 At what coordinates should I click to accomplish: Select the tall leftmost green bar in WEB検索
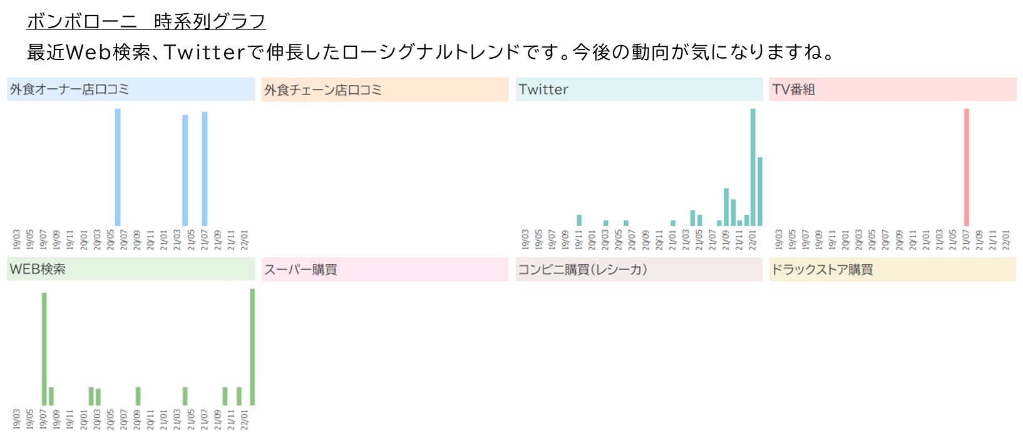point(44,349)
